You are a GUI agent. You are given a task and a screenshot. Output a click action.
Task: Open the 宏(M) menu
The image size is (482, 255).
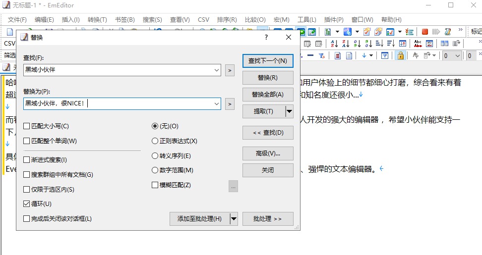282,20
